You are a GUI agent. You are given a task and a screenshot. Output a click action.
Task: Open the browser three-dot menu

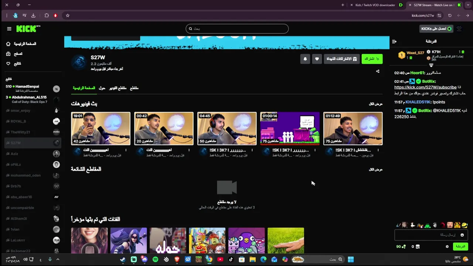click(7, 16)
